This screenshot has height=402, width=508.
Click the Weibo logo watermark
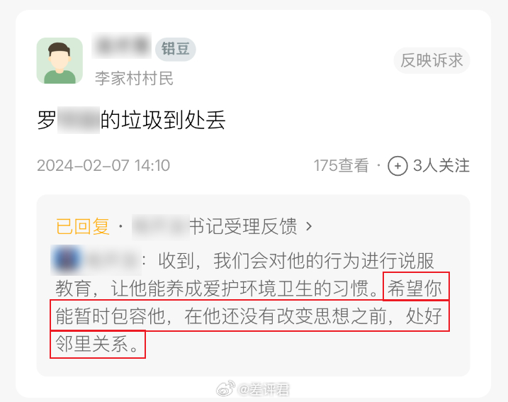point(226,389)
